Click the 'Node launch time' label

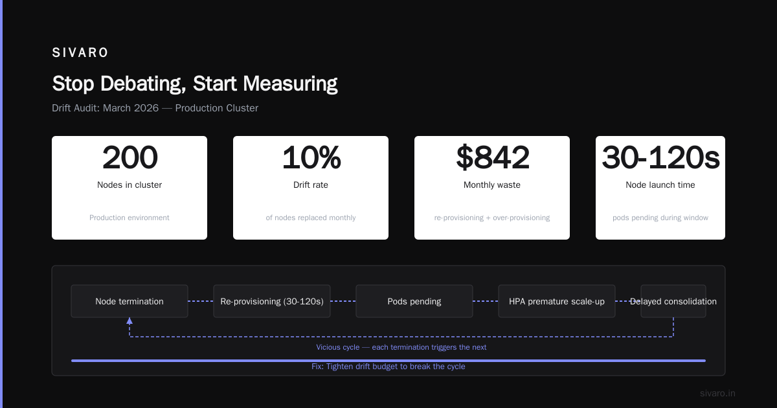[x=660, y=185]
